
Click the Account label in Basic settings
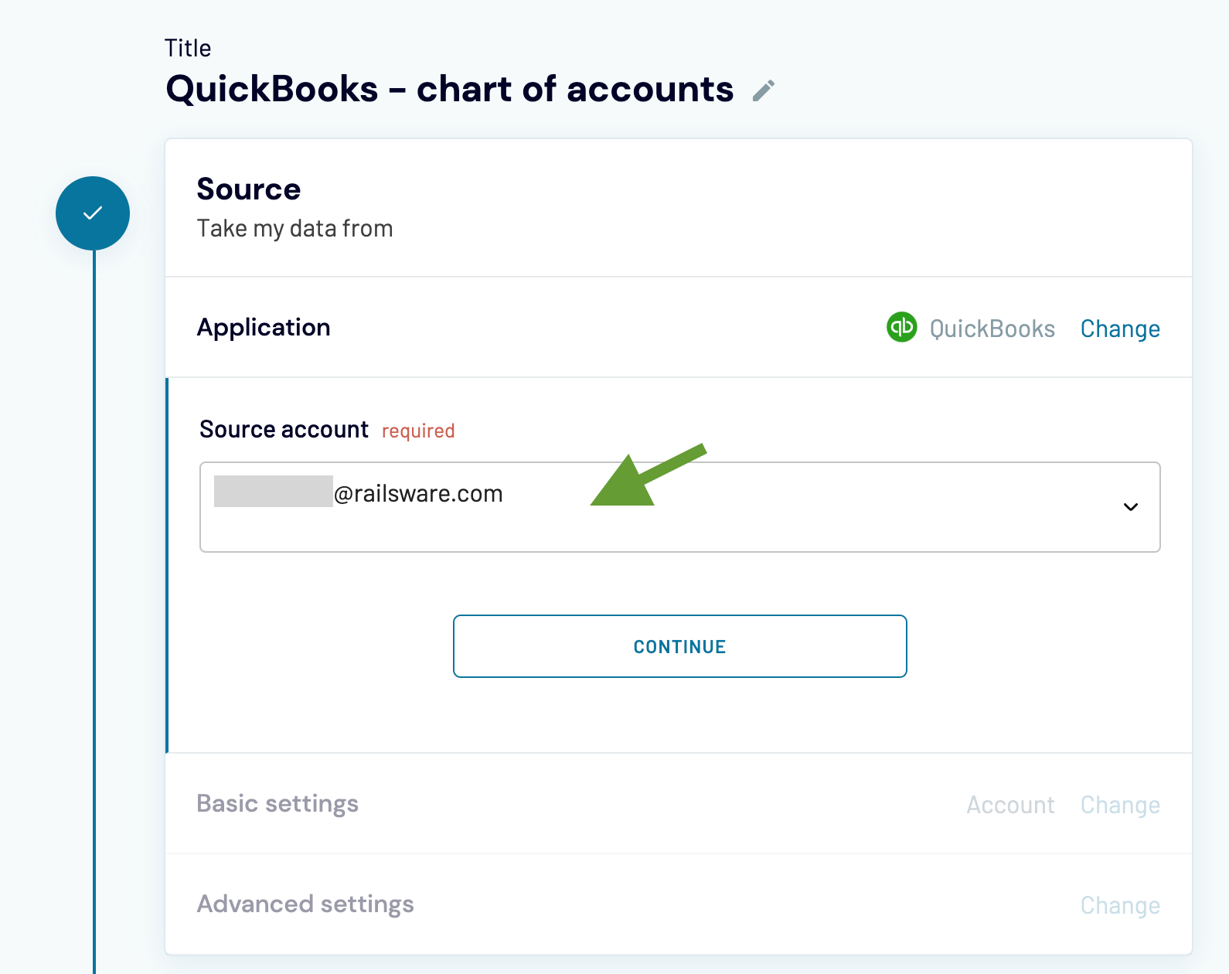click(1010, 804)
